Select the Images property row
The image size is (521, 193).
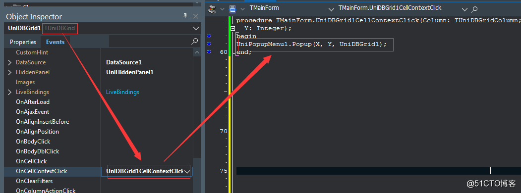coord(98,82)
